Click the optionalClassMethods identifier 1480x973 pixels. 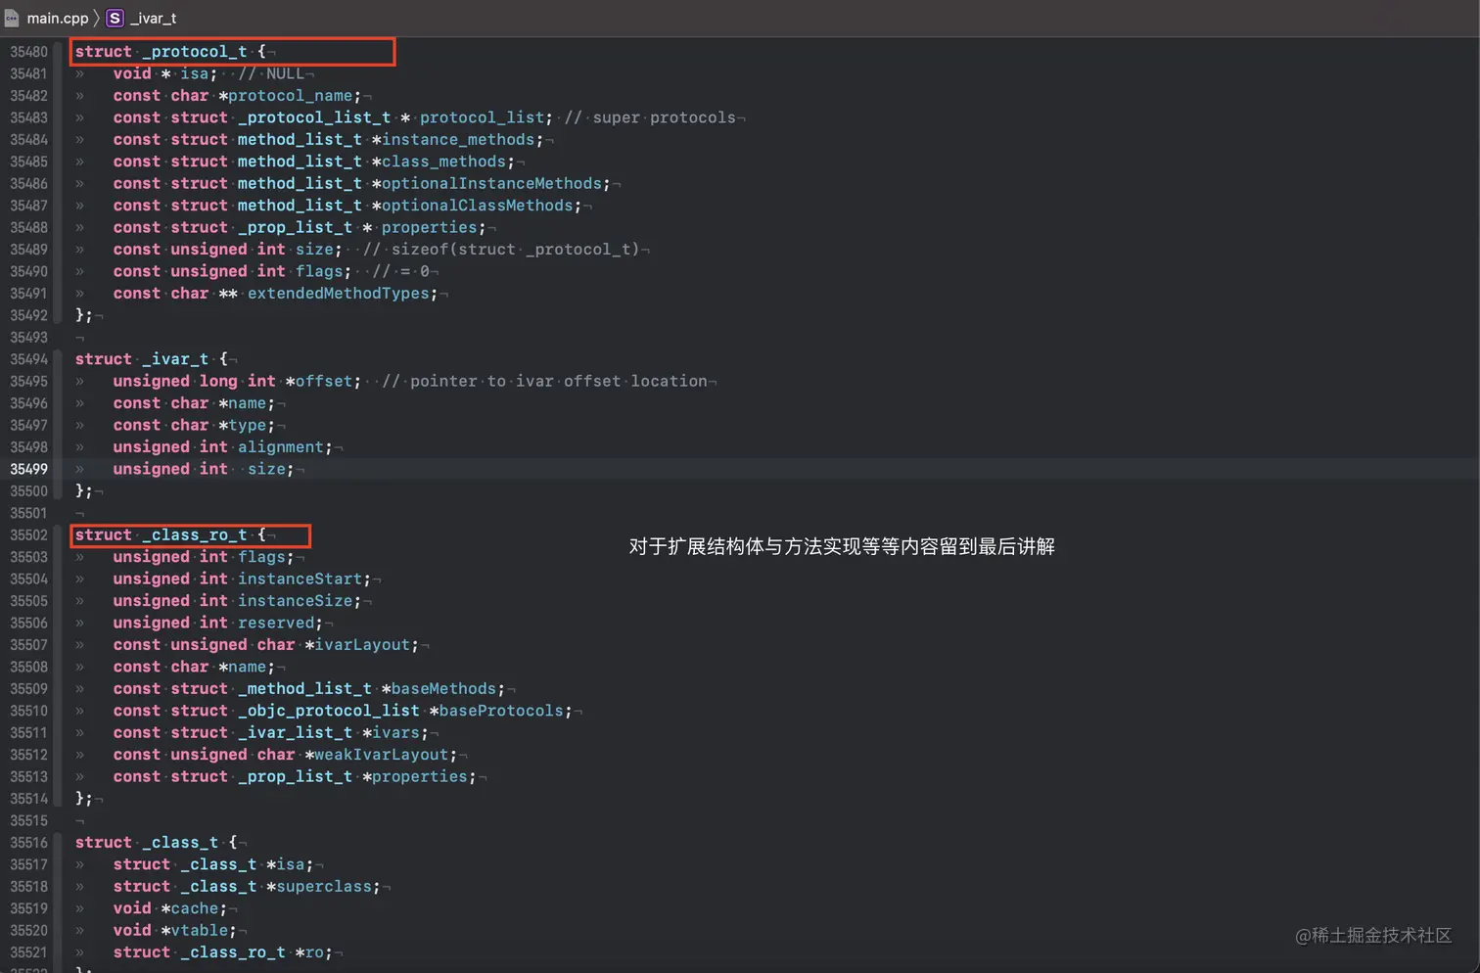[x=478, y=206]
